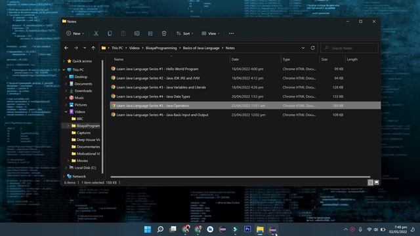Click 'BisayaProgramming' in the address breadcrumb

coord(161,48)
